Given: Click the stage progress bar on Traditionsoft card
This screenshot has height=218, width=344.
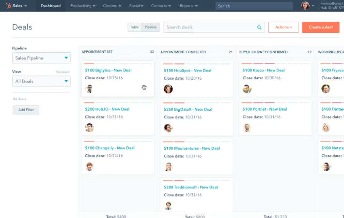Looking at the screenshot, I should click(196, 181).
